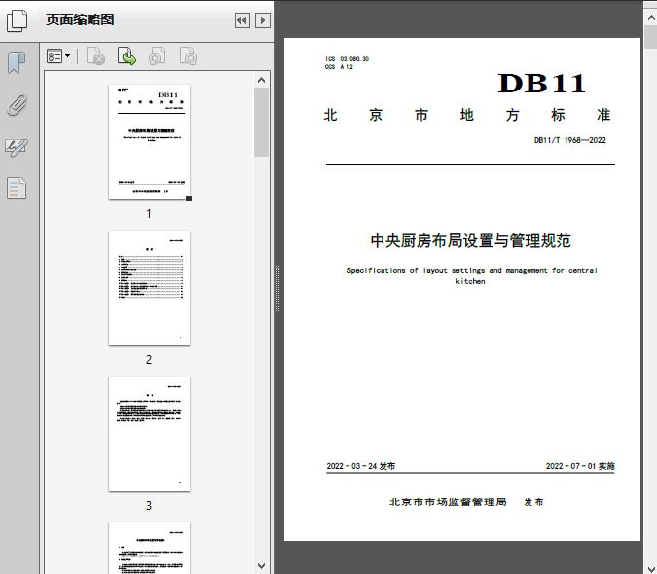Click the text 2022-07-01 实施
The width and height of the screenshot is (657, 574).
[580, 466]
